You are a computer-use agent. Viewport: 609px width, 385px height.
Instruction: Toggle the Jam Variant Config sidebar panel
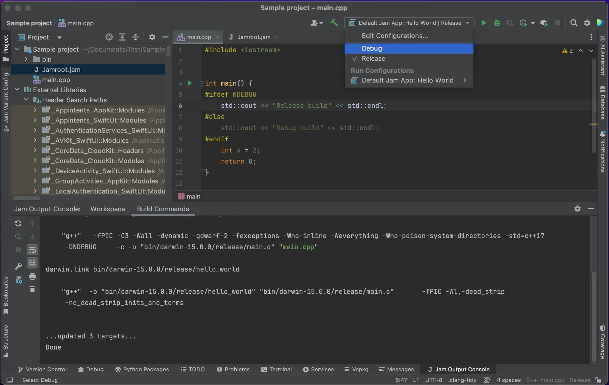(x=6, y=102)
